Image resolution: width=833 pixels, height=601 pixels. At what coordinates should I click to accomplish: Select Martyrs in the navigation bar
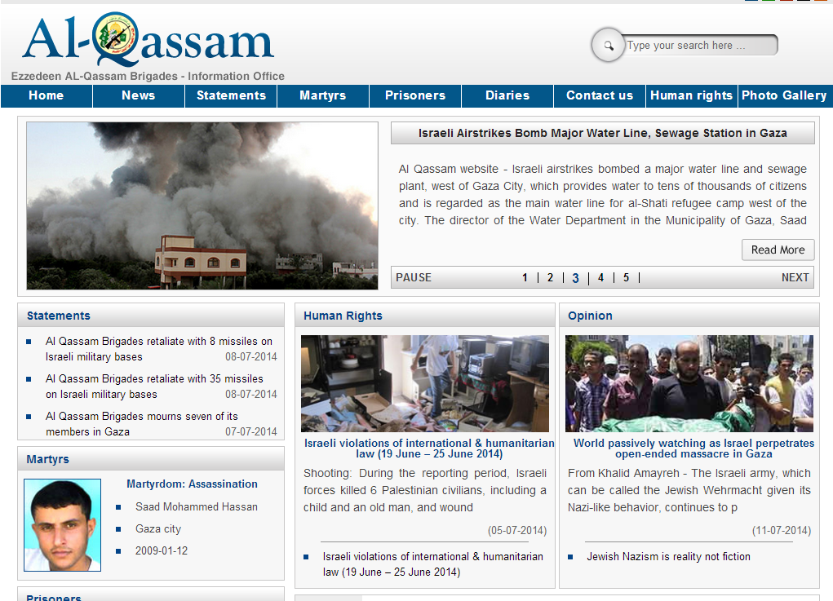[323, 95]
